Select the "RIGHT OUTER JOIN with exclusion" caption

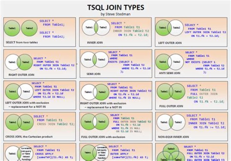(103, 103)
